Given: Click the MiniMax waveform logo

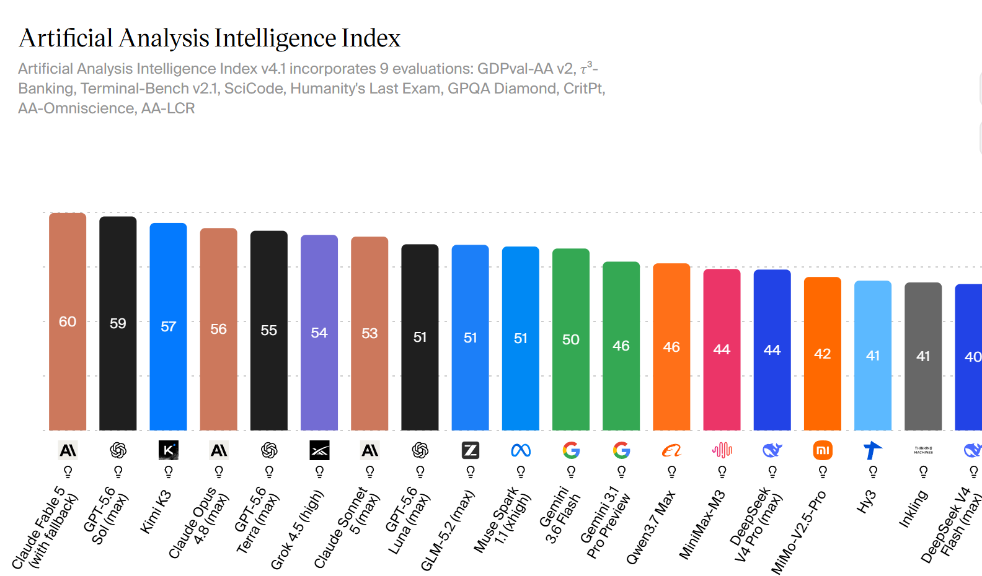Looking at the screenshot, I should click(722, 450).
